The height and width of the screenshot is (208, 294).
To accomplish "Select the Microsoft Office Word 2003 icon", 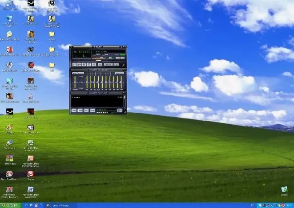I will tap(31, 192).
